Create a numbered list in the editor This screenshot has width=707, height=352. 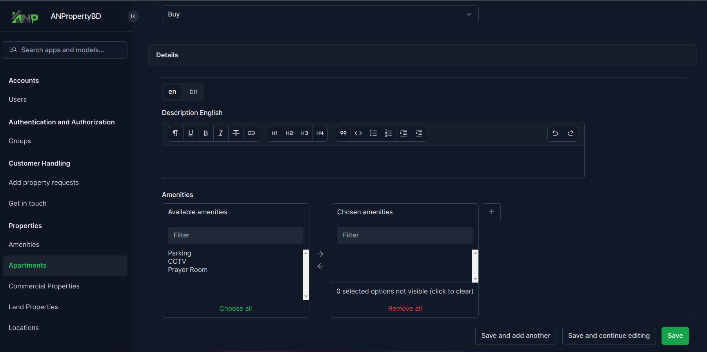pos(389,133)
